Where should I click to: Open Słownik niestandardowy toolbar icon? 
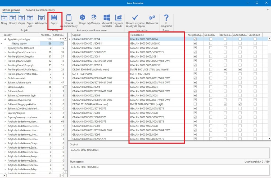69,21
